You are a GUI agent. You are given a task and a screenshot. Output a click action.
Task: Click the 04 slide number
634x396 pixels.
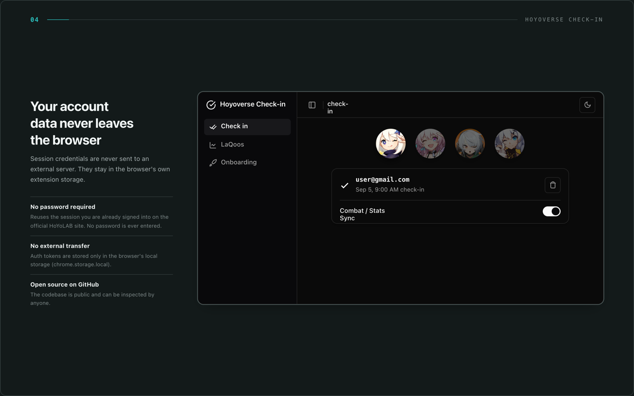35,20
